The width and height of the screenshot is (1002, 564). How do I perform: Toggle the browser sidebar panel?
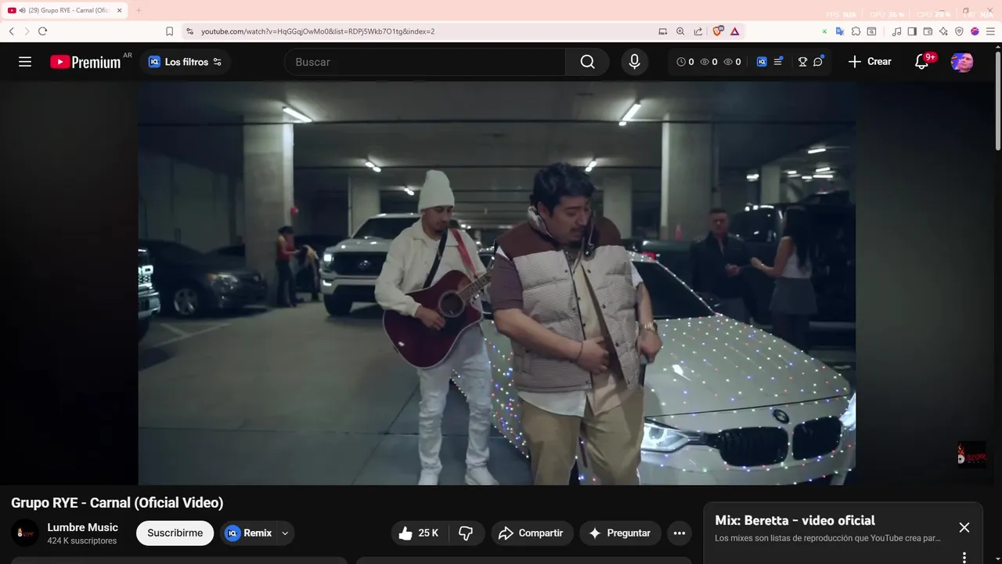click(912, 31)
